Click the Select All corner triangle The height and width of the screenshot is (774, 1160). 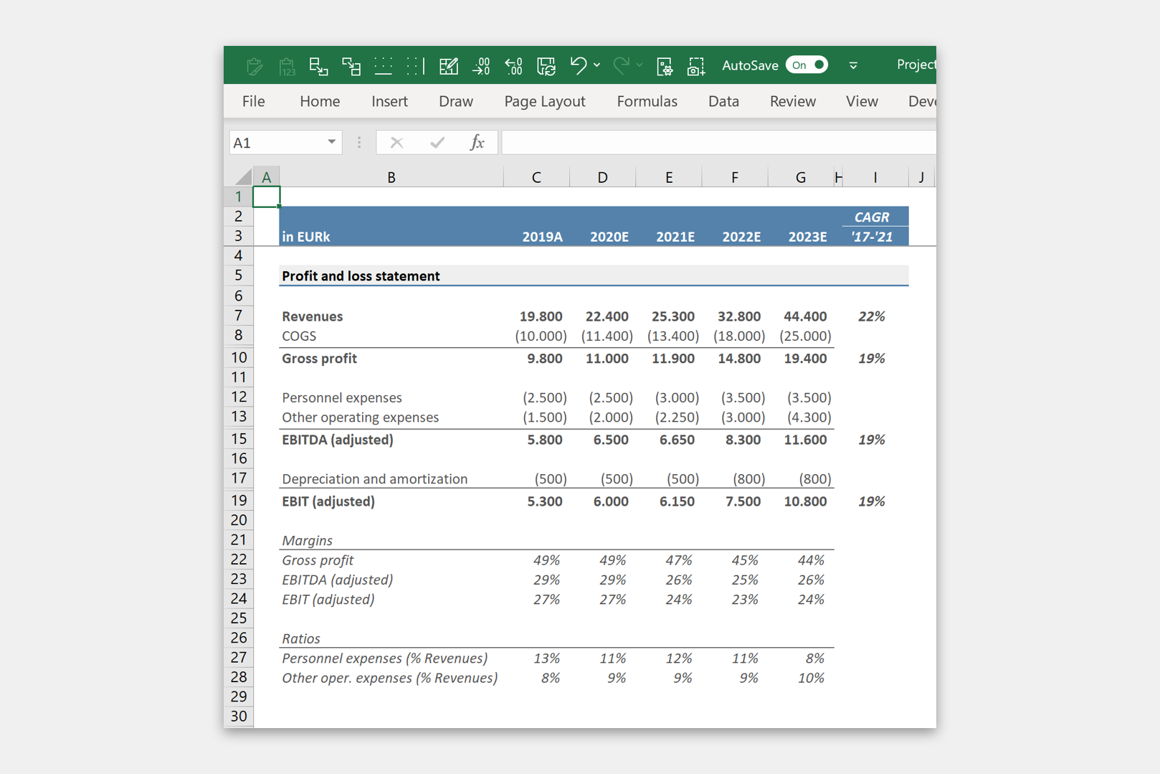pyautogui.click(x=244, y=176)
